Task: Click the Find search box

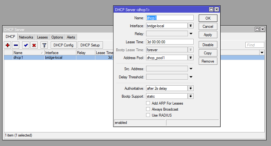Action: tap(255, 45)
